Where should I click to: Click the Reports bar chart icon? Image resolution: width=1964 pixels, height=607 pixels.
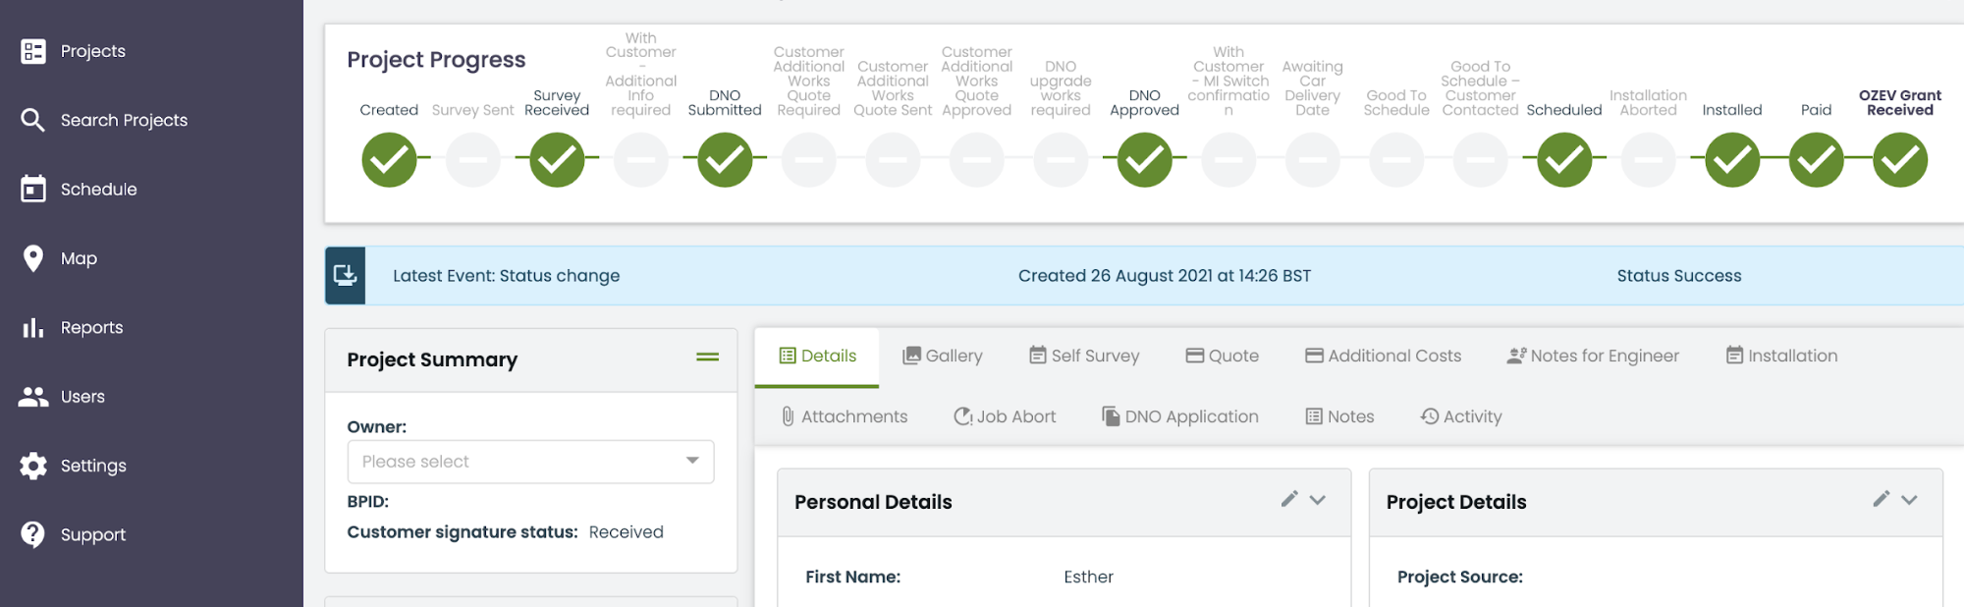(33, 327)
